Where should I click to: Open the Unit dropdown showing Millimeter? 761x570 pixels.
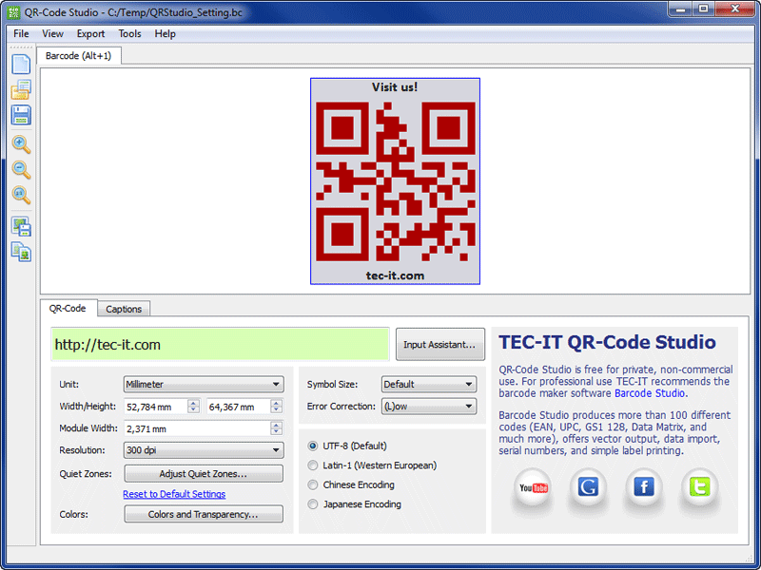click(x=204, y=385)
